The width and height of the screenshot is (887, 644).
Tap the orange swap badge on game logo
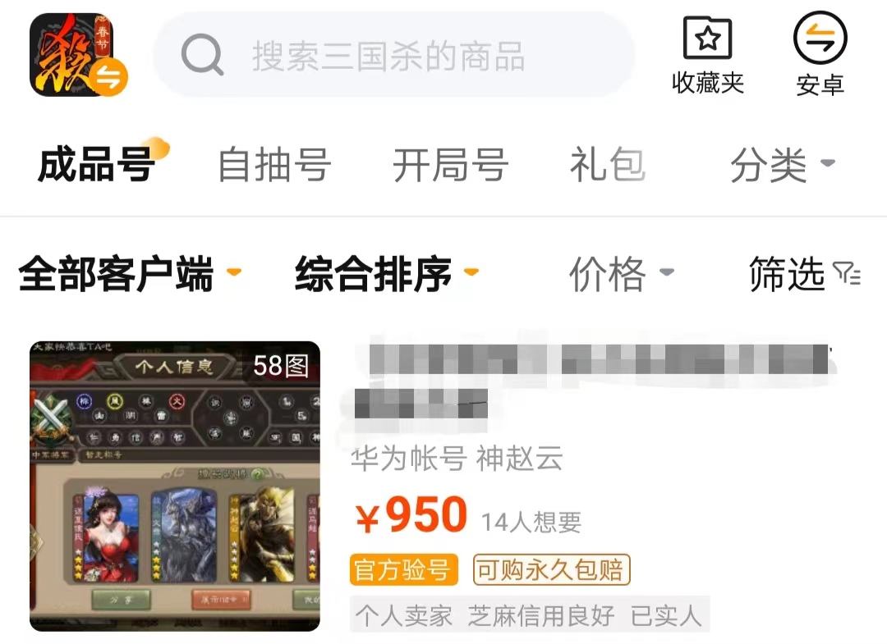point(108,77)
